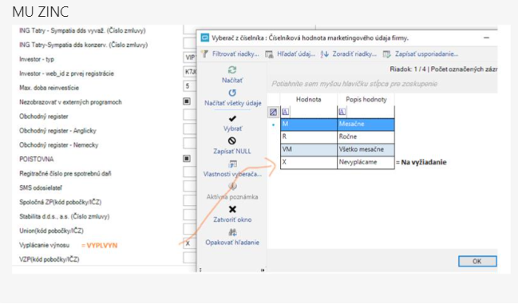Click filter editor icon left of filter row
518x308 pixels.
(x=273, y=113)
